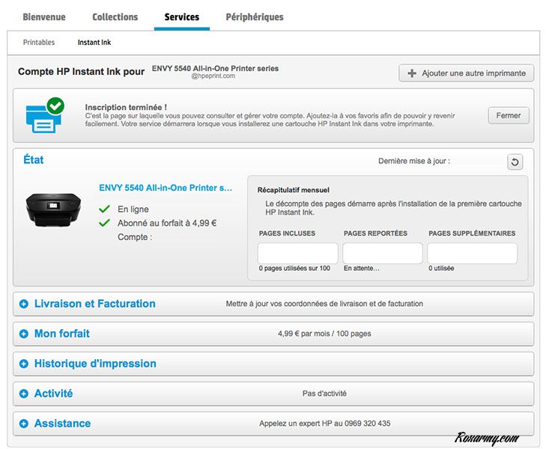The height and width of the screenshot is (449, 546).
Task: Click the ENVY 5540 printer image
Action: pyautogui.click(x=53, y=210)
